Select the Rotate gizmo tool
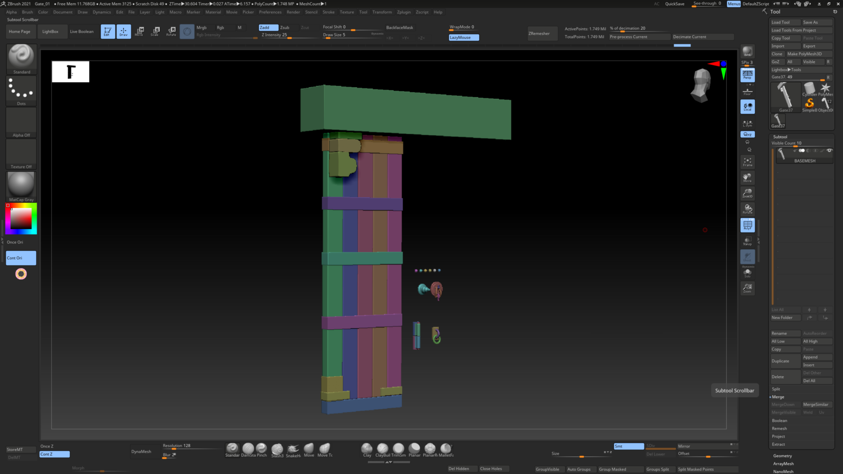The height and width of the screenshot is (474, 843). pyautogui.click(x=171, y=31)
